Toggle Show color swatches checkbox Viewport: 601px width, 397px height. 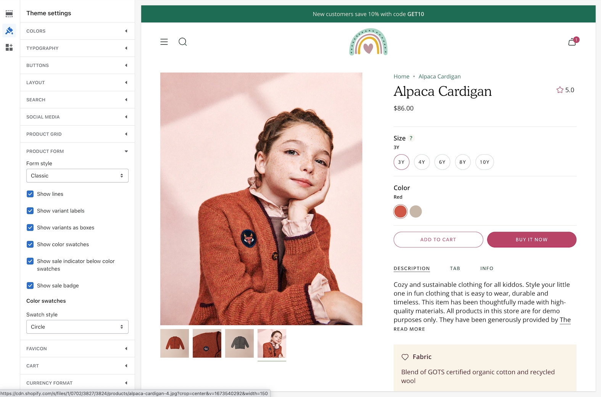click(30, 244)
